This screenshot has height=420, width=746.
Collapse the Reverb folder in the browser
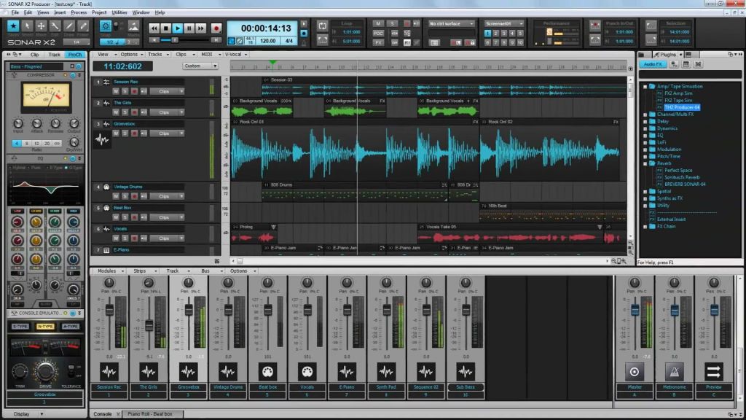645,163
